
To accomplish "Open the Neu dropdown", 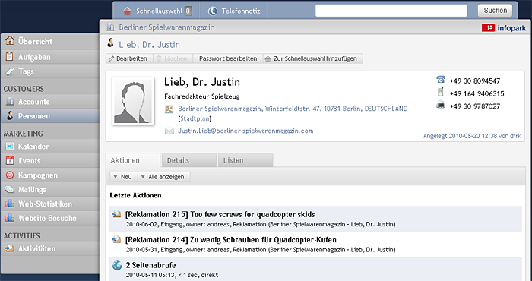I will [x=123, y=177].
